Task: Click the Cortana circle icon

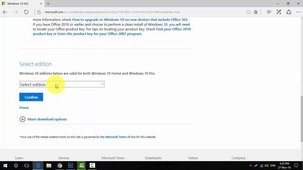Action: tap(16, 166)
